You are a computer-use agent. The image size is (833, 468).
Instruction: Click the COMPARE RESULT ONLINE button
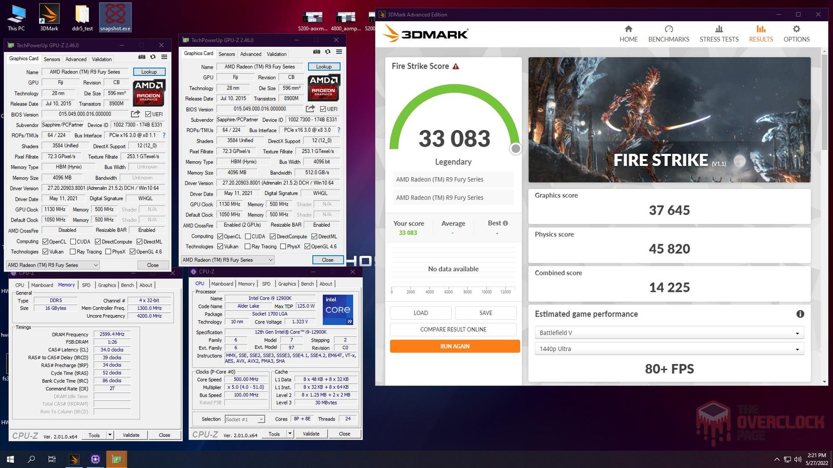coord(453,330)
